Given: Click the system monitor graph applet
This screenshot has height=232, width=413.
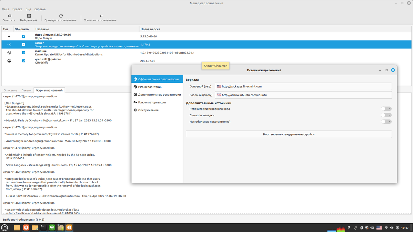Looking at the screenshot, I should pyautogui.click(x=336, y=227).
